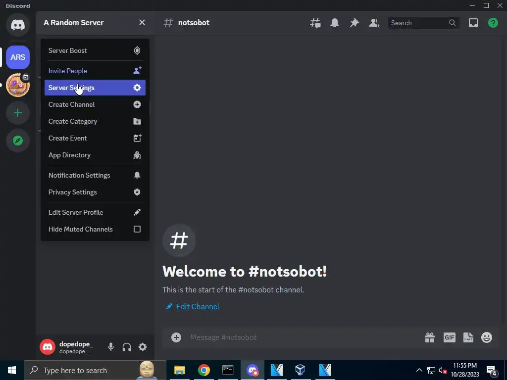The width and height of the screenshot is (507, 380).
Task: Open VirtualBox cube icon in taskbar
Action: 301,370
